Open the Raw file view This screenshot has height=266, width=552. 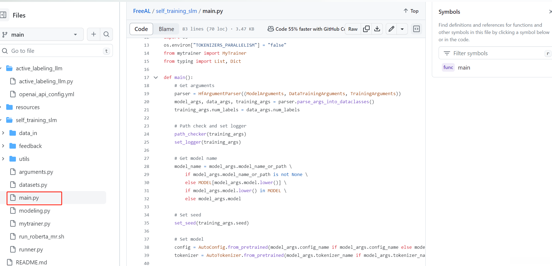click(353, 29)
